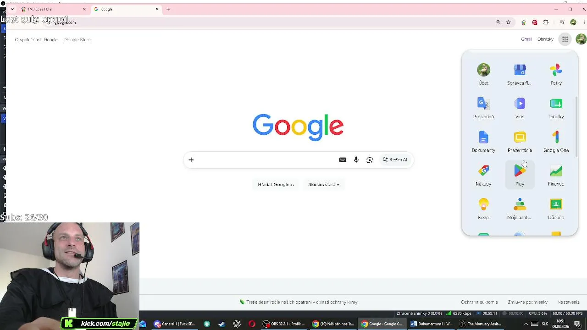
Task: Open the climate protection footer link
Action: click(299, 302)
